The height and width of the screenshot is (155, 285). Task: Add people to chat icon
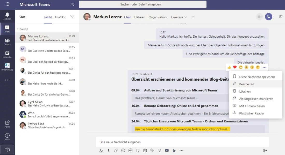(280, 17)
